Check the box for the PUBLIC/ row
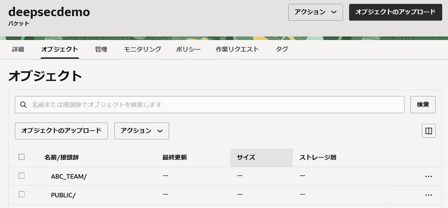 (x=22, y=194)
